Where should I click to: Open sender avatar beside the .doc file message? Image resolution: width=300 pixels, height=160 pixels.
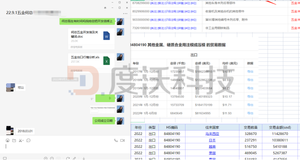[x=120, y=32]
